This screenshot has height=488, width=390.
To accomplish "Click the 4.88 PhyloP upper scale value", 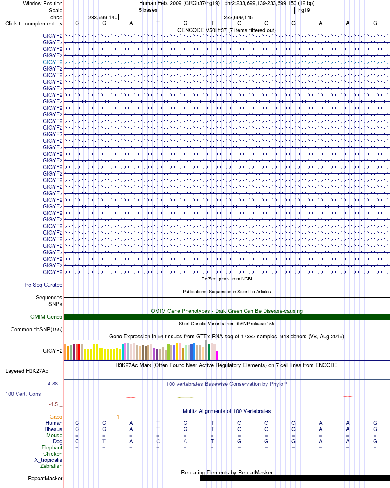I will point(53,384).
